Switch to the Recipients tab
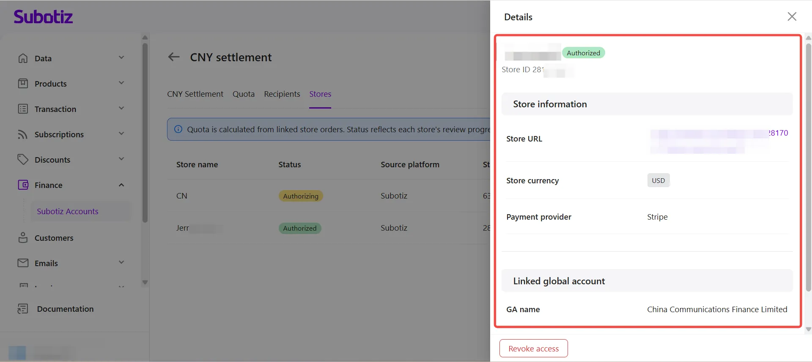812x362 pixels. point(282,94)
